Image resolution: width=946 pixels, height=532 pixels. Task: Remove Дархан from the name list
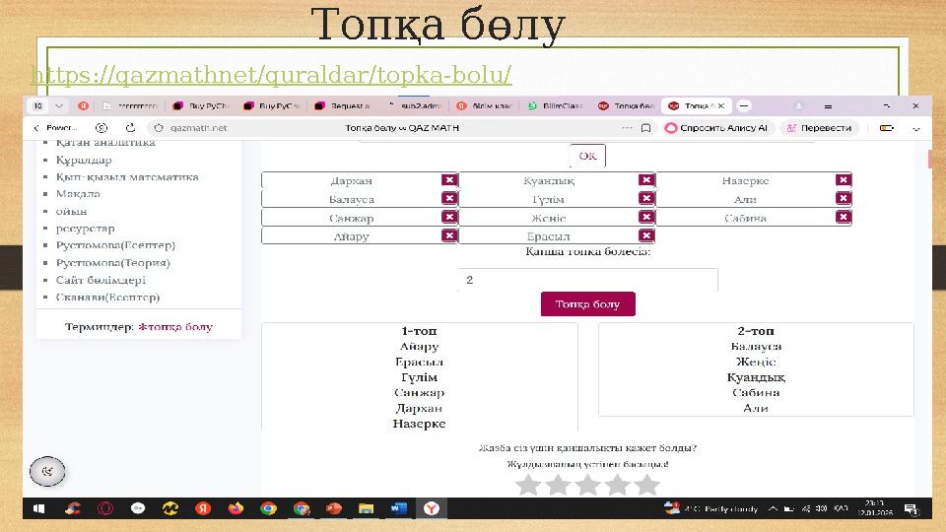coord(449,179)
